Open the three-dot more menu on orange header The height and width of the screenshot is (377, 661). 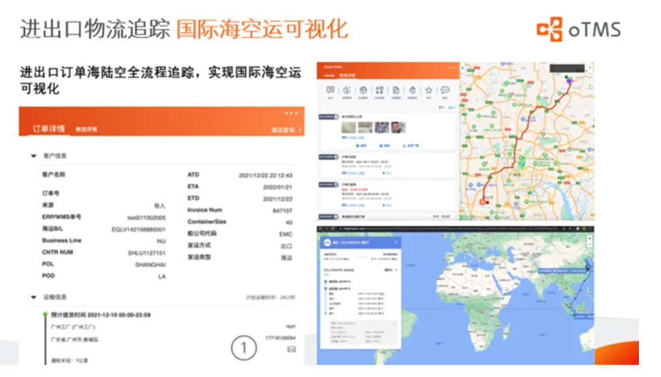coord(291,113)
